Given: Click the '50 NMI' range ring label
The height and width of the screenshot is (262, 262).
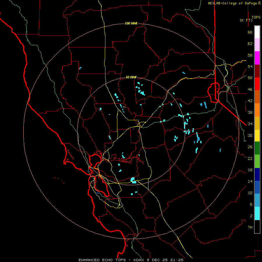Looking at the screenshot, I should [x=131, y=77].
